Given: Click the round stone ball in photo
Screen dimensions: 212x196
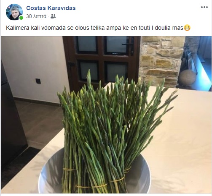Looking at the screenshot, I should 187,77.
